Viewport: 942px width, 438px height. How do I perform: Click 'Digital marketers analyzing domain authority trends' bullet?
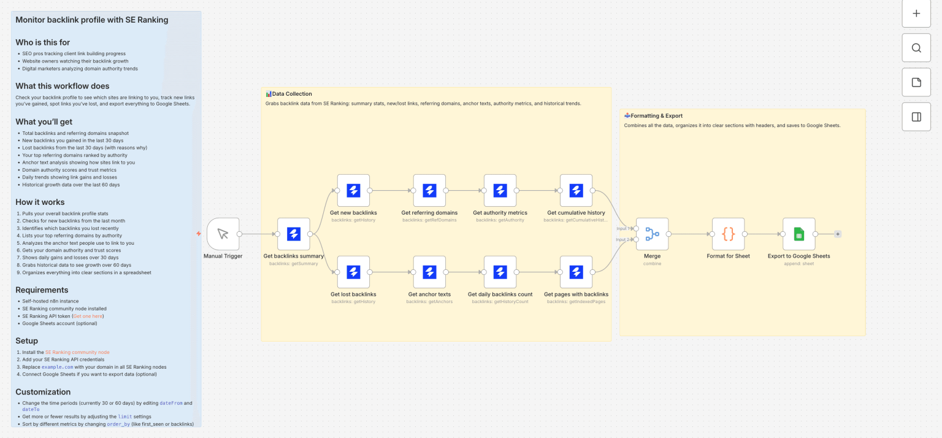[x=80, y=69]
